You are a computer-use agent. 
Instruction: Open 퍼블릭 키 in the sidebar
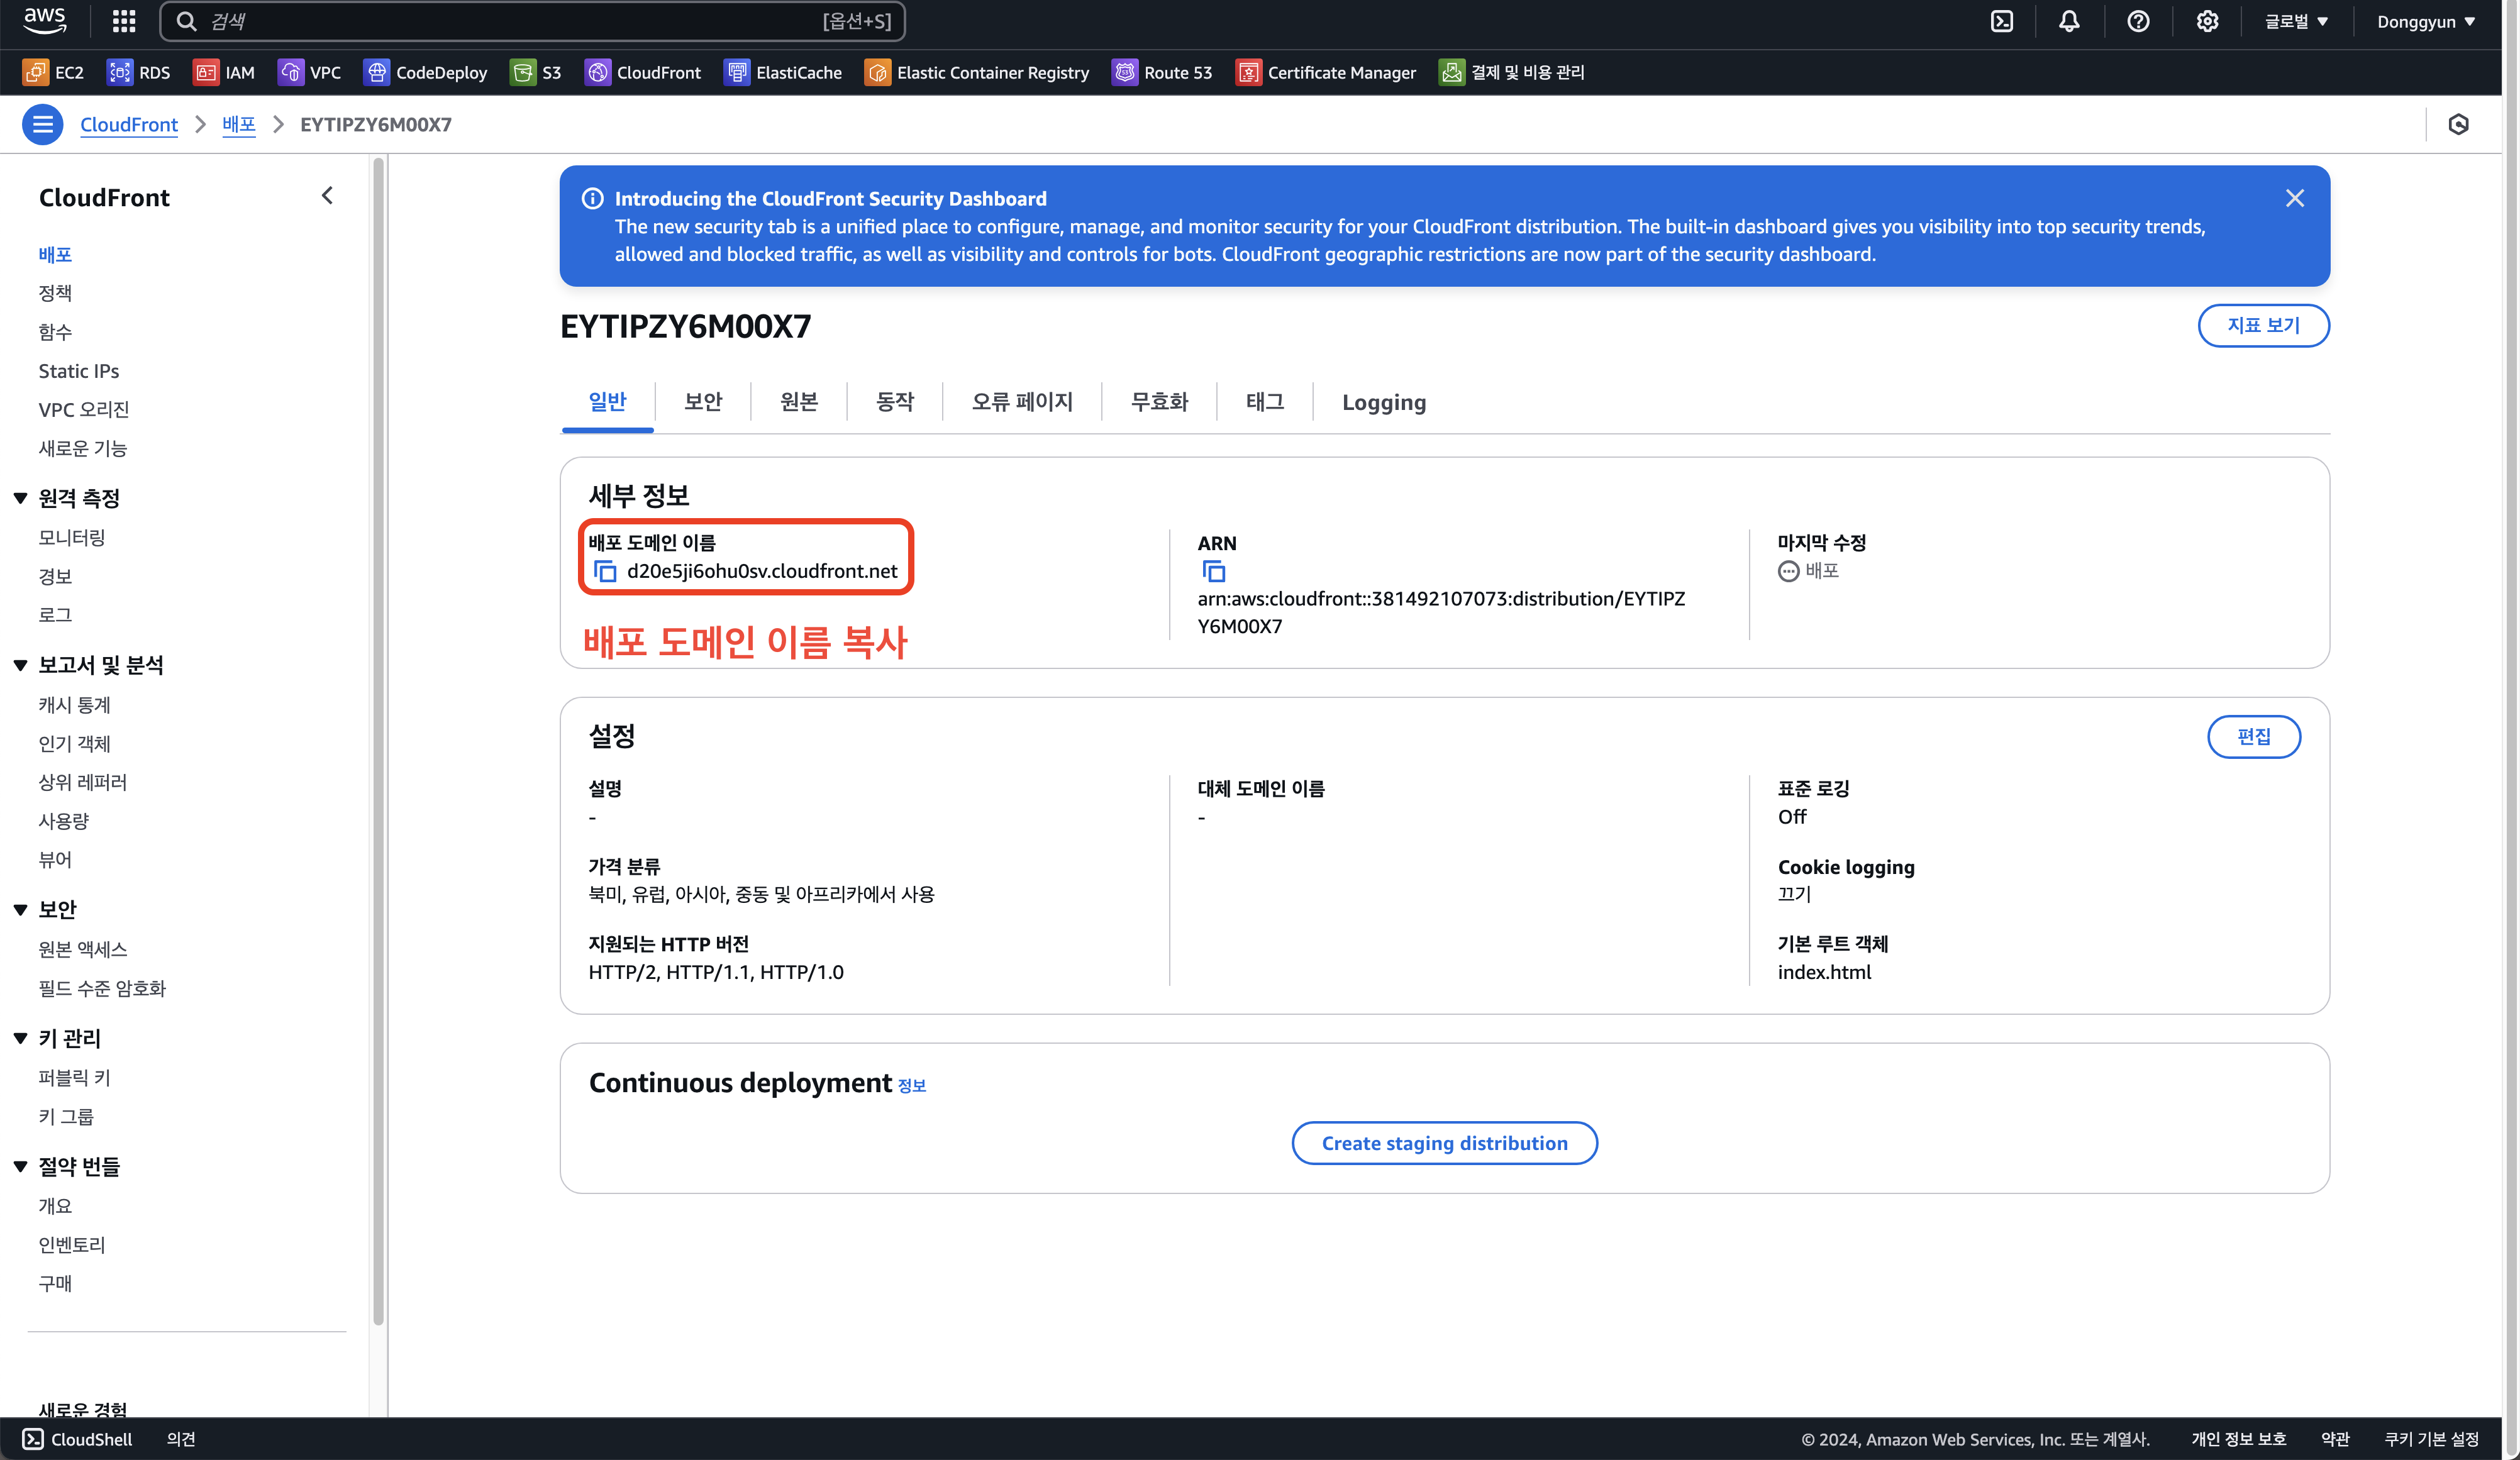click(75, 1078)
